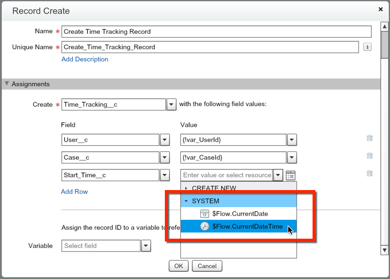Collapse the Assignments section
This screenshot has height=279, width=390.
tap(7, 84)
